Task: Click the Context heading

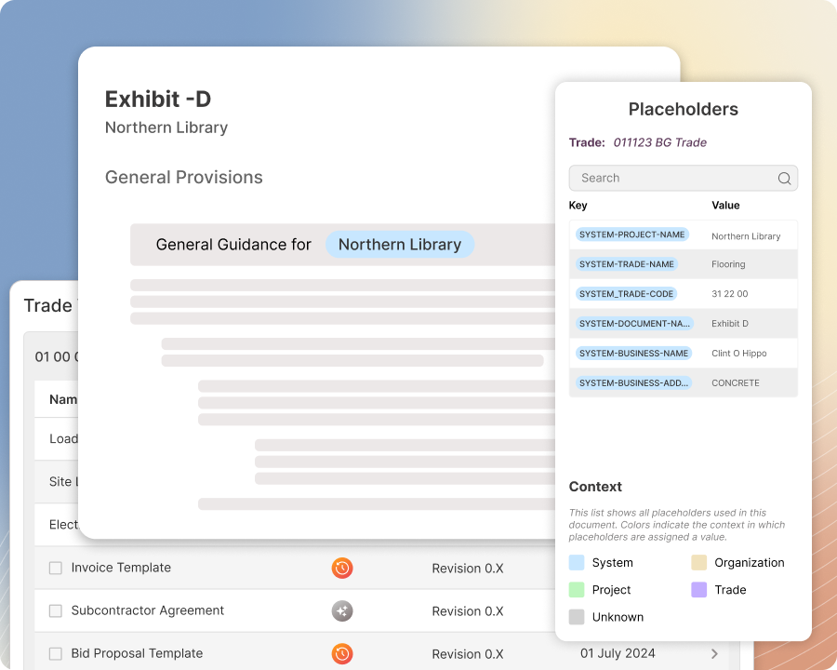Action: click(595, 487)
